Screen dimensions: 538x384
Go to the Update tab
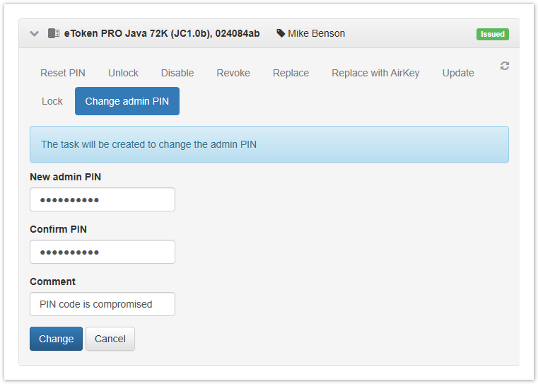click(x=458, y=73)
